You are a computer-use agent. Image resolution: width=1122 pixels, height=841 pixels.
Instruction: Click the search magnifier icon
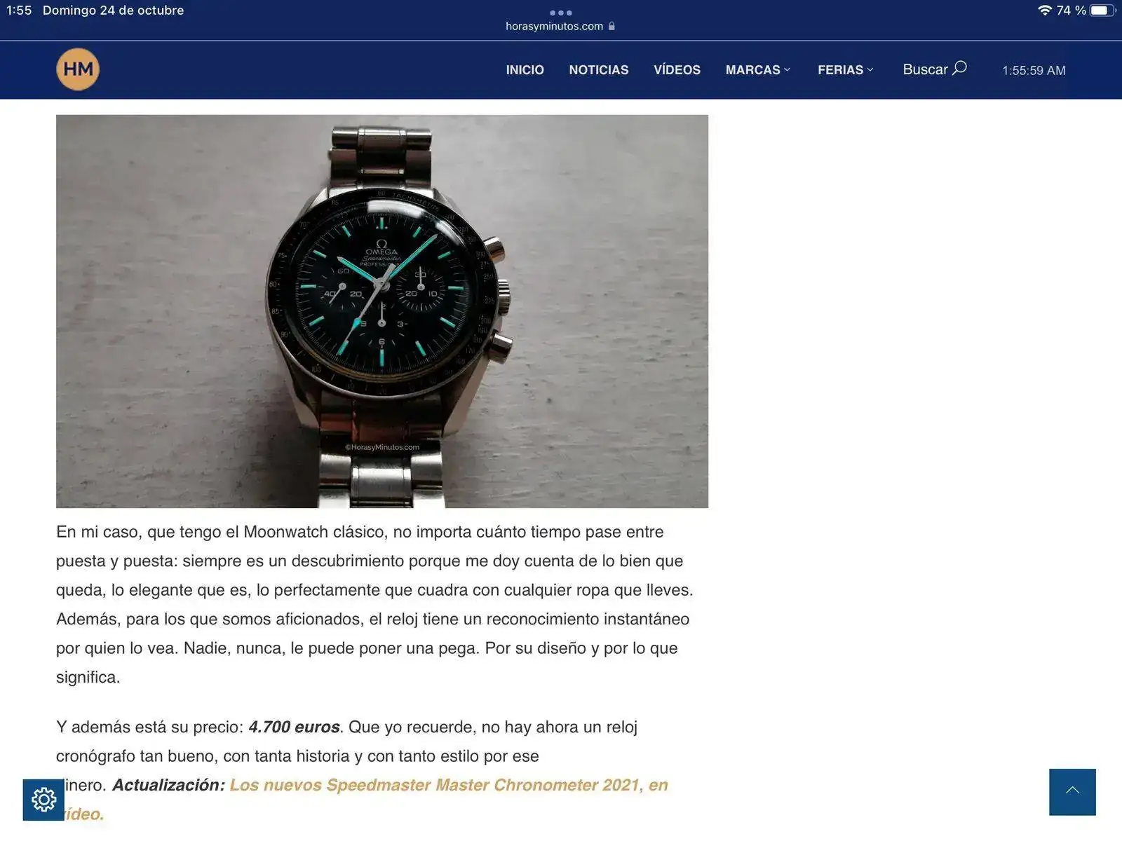pyautogui.click(x=960, y=68)
